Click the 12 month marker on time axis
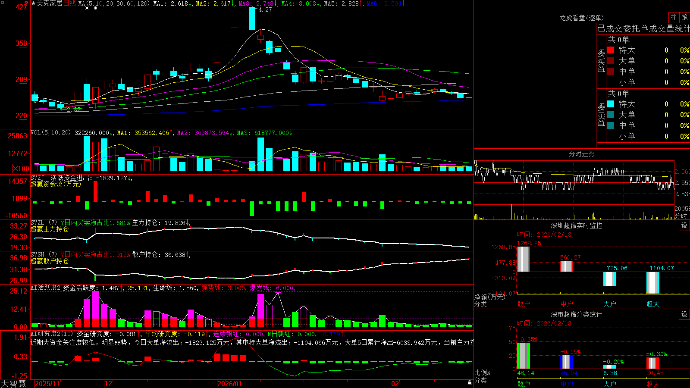The image size is (690, 388). pyautogui.click(x=108, y=384)
